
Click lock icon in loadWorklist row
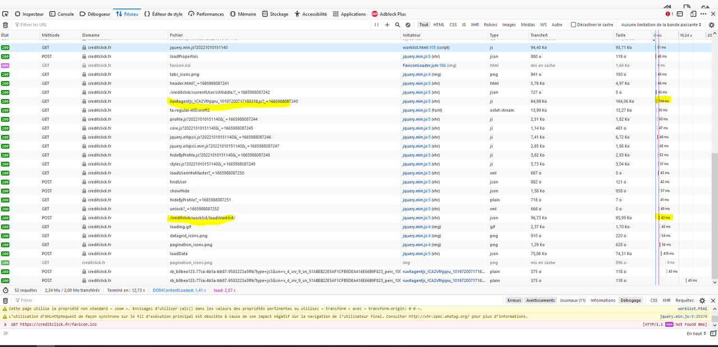tap(84, 218)
